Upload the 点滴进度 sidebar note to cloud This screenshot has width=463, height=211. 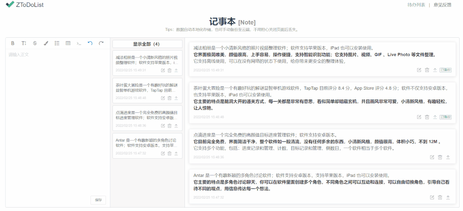coord(176,126)
